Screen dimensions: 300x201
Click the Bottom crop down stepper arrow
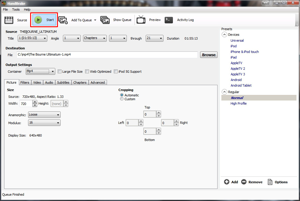coord(158,133)
